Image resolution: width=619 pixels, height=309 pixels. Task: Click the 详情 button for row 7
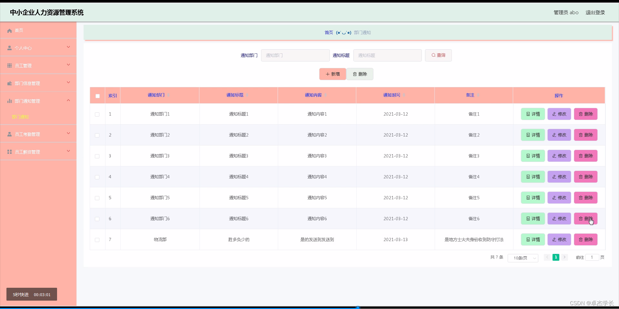point(533,239)
